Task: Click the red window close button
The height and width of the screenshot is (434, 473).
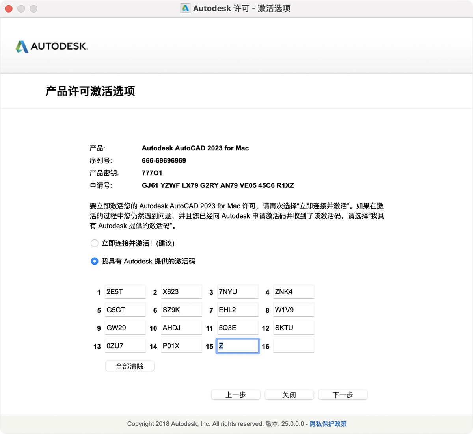Action: pos(9,9)
